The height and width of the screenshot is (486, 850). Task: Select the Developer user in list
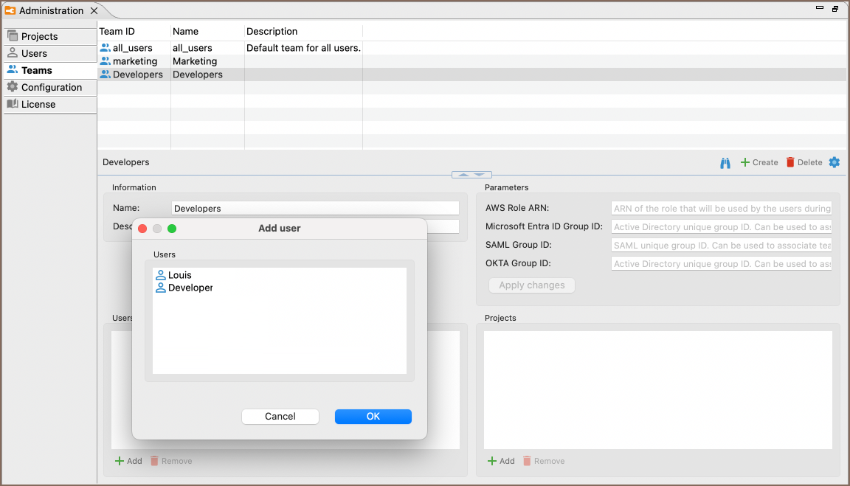190,288
